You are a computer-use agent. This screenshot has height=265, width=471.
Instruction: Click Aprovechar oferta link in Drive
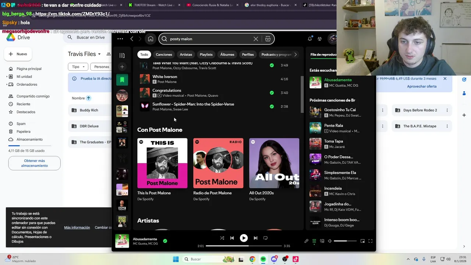click(422, 86)
